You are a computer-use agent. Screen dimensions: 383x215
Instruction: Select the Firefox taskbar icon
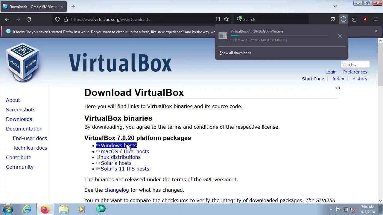45,209
